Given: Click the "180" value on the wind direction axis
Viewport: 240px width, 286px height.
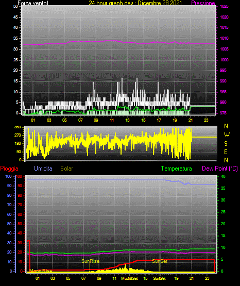Looking at the screenshot, I should point(18,144).
